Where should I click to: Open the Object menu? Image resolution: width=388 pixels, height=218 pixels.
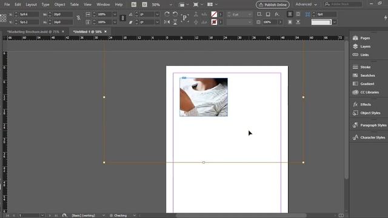pos(59,4)
